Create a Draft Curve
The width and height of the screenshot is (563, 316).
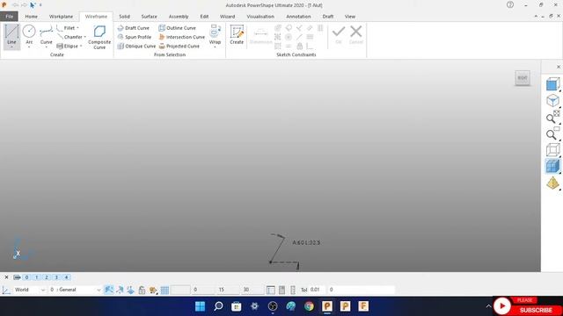click(133, 28)
